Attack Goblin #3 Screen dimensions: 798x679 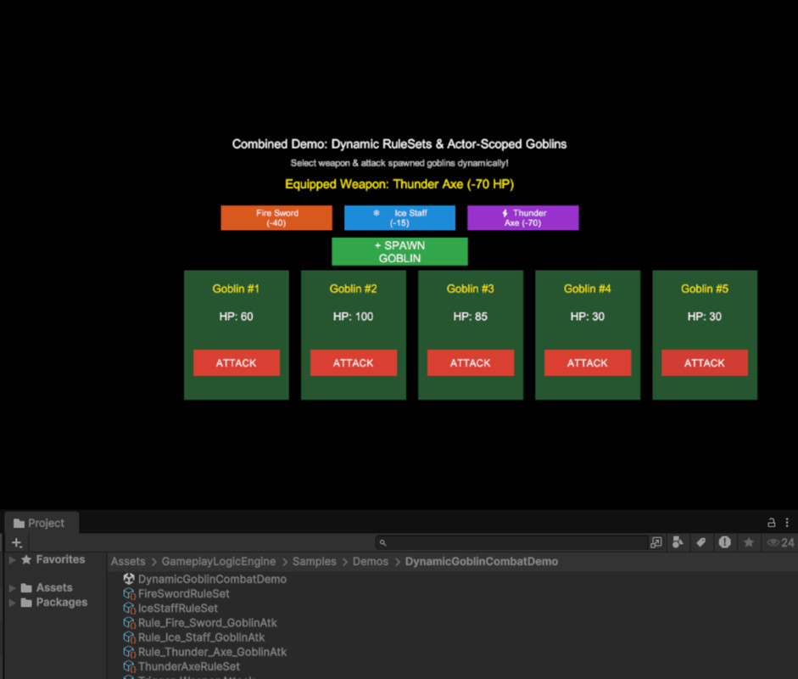click(471, 362)
